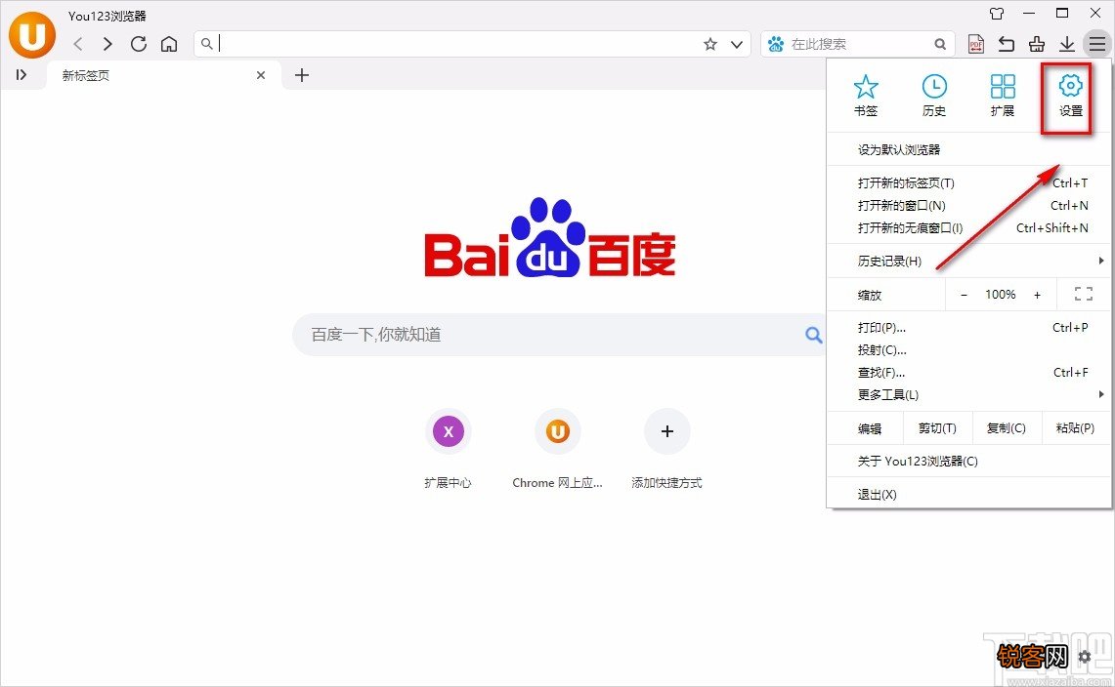Open the 扩展中心 shortcut
The image size is (1115, 687).
click(x=448, y=449)
